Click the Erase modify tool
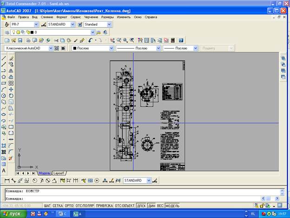The image size is (290, 218). pyautogui.click(x=11, y=58)
